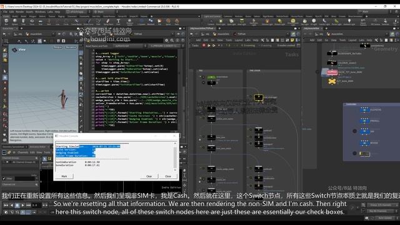Click the sticky note icon in TOP network toolbar

pyautogui.click(x=292, y=40)
